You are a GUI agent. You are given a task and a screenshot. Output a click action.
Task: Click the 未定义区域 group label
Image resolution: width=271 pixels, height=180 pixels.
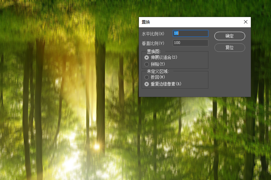pos(158,71)
